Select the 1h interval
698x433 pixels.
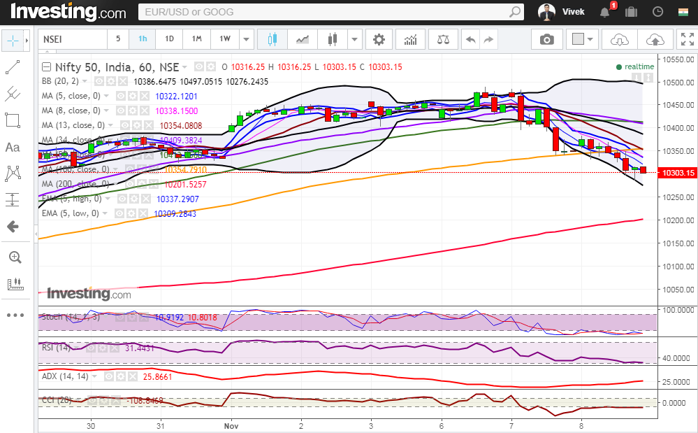[143, 39]
